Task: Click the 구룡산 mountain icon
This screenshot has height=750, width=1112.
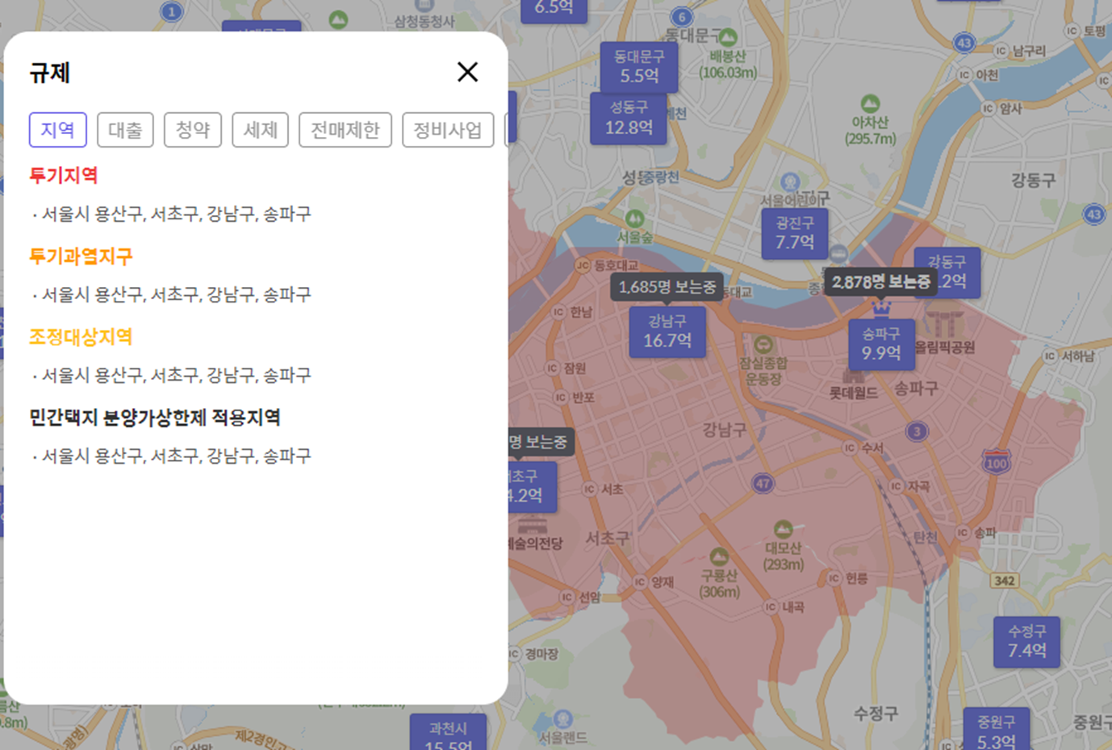Action: click(721, 555)
